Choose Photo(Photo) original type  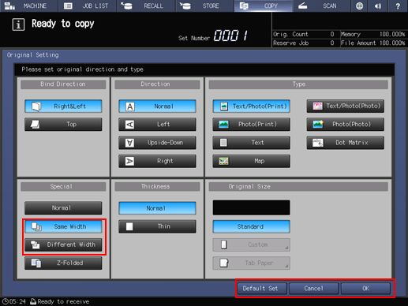click(346, 125)
